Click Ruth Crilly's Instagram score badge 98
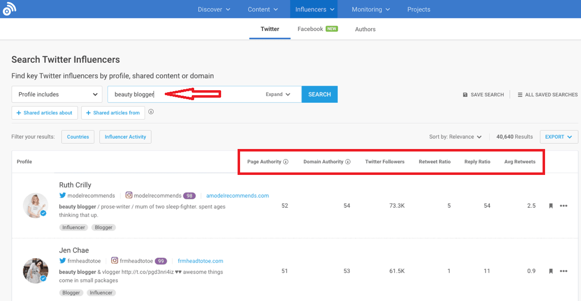 click(x=189, y=196)
